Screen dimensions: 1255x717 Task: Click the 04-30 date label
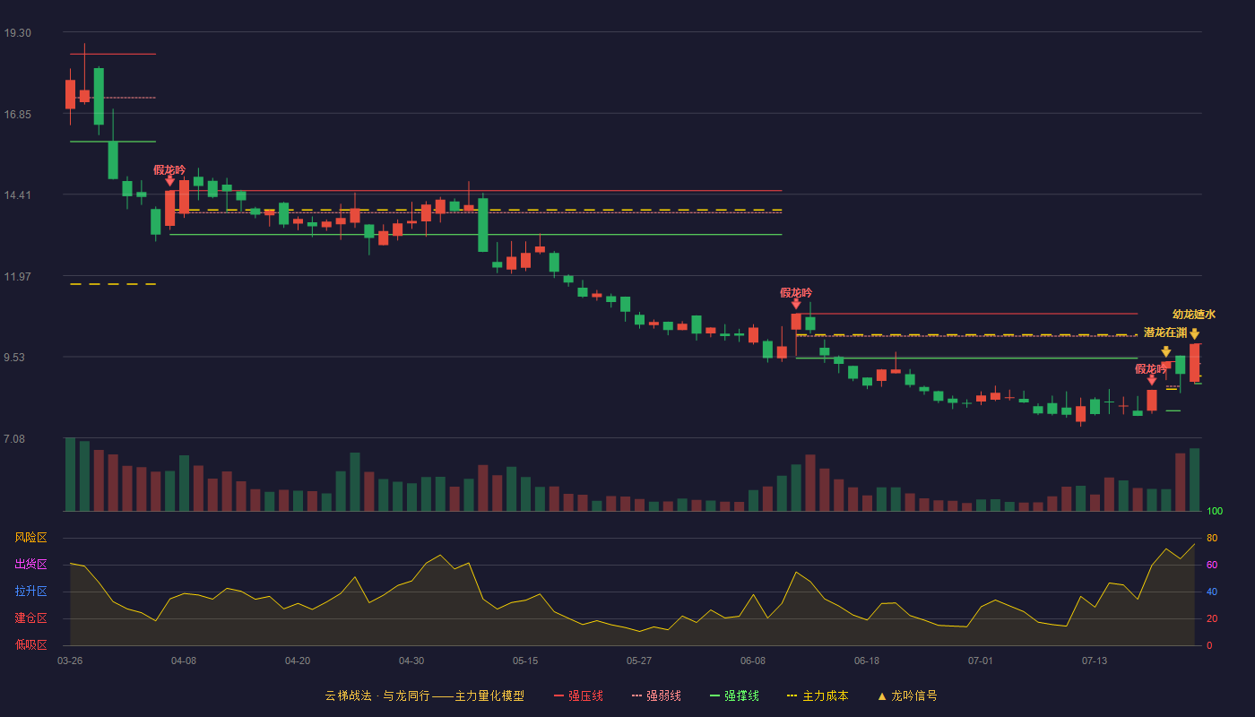pyautogui.click(x=411, y=661)
